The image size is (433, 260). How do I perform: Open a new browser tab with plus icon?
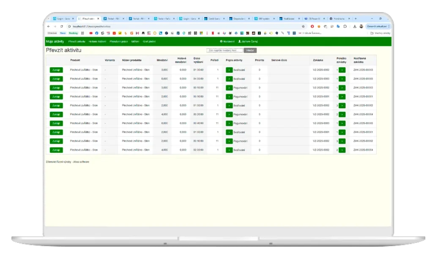pyautogui.click(x=355, y=19)
